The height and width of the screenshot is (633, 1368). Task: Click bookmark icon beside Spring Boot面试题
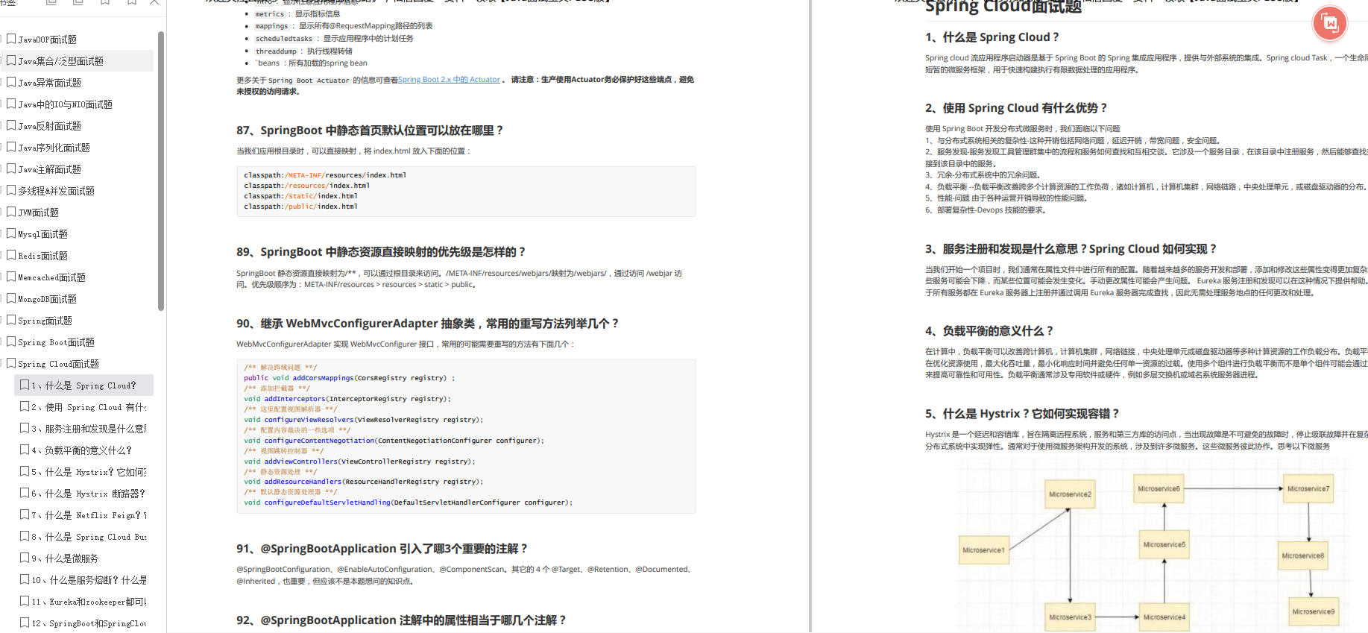(11, 341)
